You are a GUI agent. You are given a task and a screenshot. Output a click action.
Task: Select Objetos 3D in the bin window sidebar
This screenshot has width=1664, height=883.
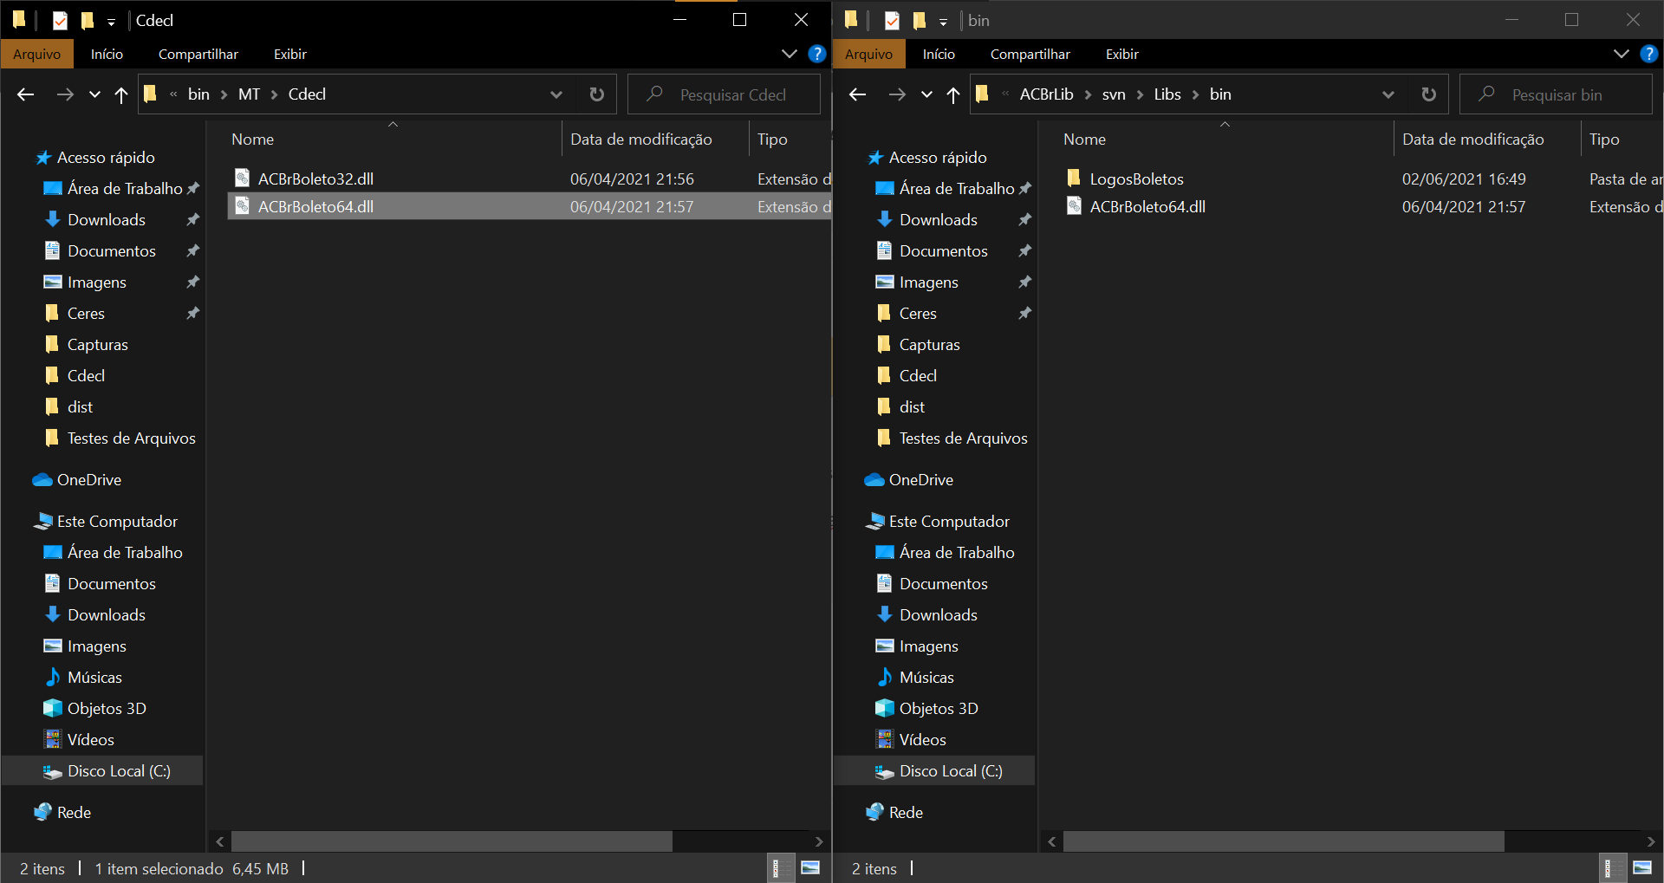click(939, 708)
